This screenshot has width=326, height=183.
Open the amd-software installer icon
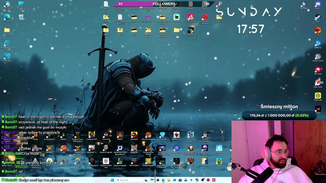191,31
